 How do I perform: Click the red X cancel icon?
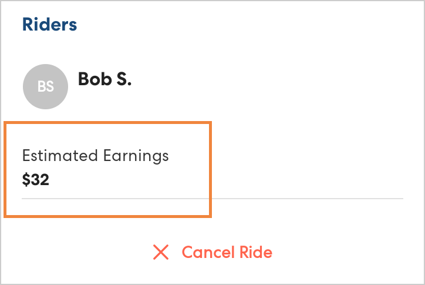[160, 253]
